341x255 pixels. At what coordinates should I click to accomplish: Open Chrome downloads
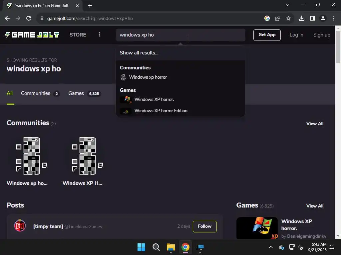click(302, 19)
